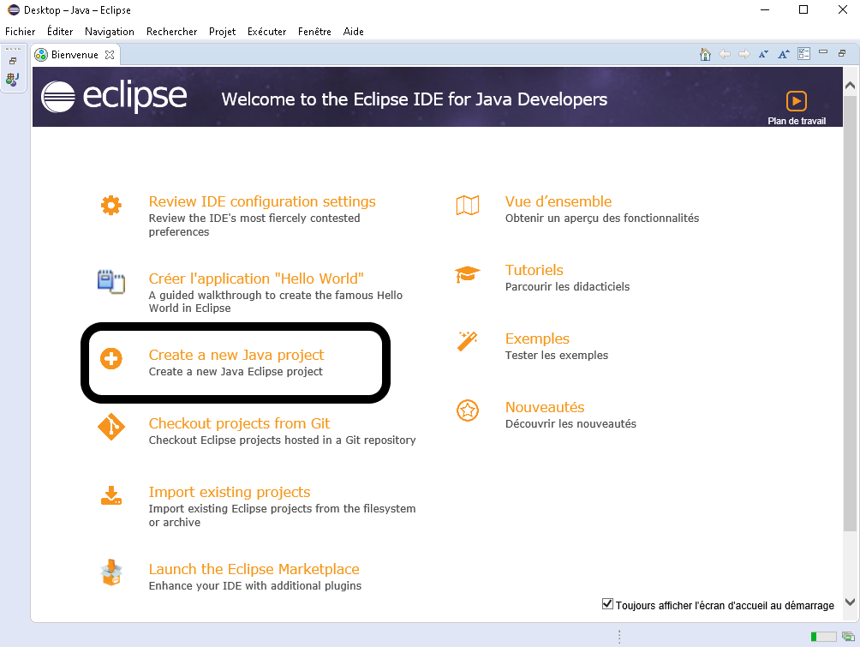Open the Plan de travail workbench icon
The image size is (860, 647).
[x=797, y=101]
